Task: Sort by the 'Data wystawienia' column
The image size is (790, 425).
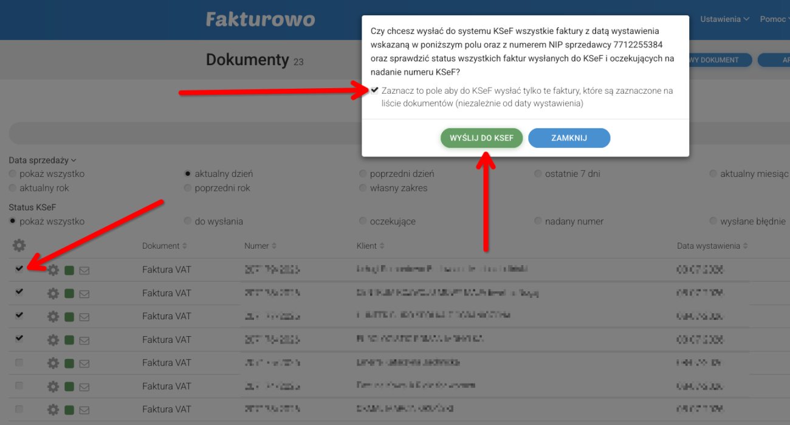Action: (713, 246)
